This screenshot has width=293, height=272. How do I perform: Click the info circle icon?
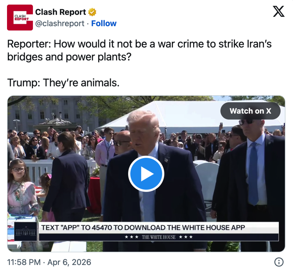279,262
